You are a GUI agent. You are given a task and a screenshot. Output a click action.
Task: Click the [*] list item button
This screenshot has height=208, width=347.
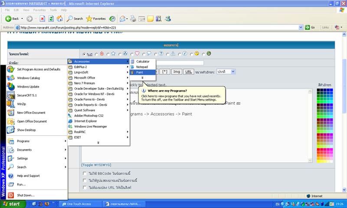[x=165, y=71]
